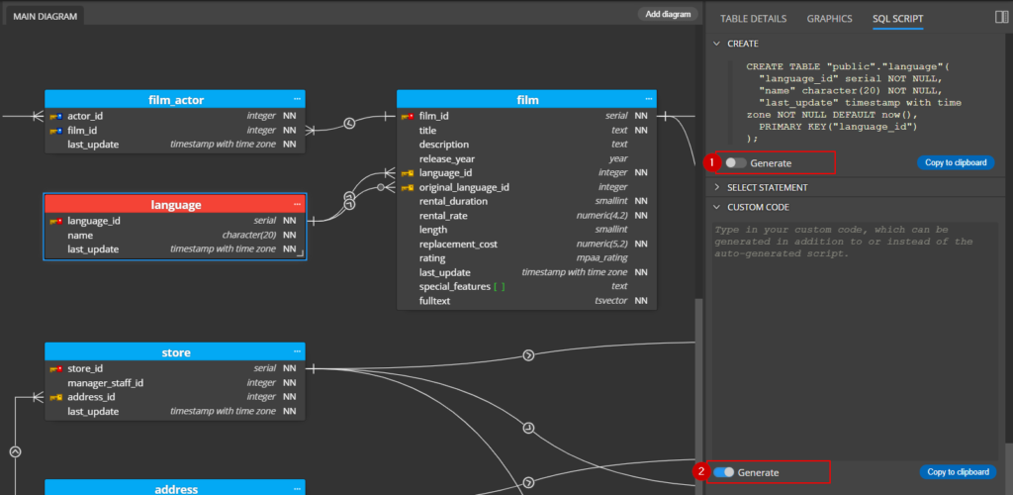Click the language table resize handle icon
1013x495 pixels.
click(300, 254)
